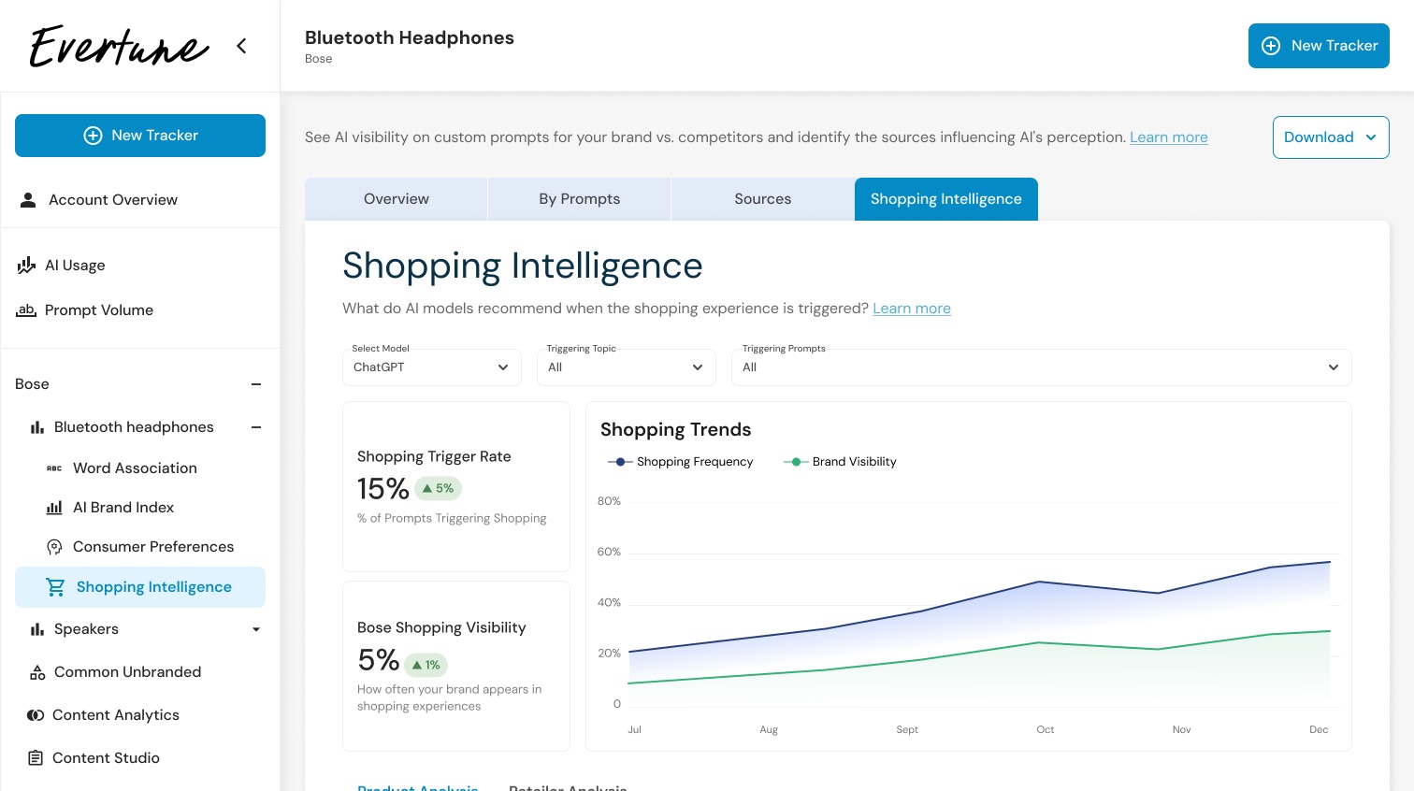This screenshot has height=791, width=1414.
Task: Open Content Analytics
Action: [x=116, y=715]
